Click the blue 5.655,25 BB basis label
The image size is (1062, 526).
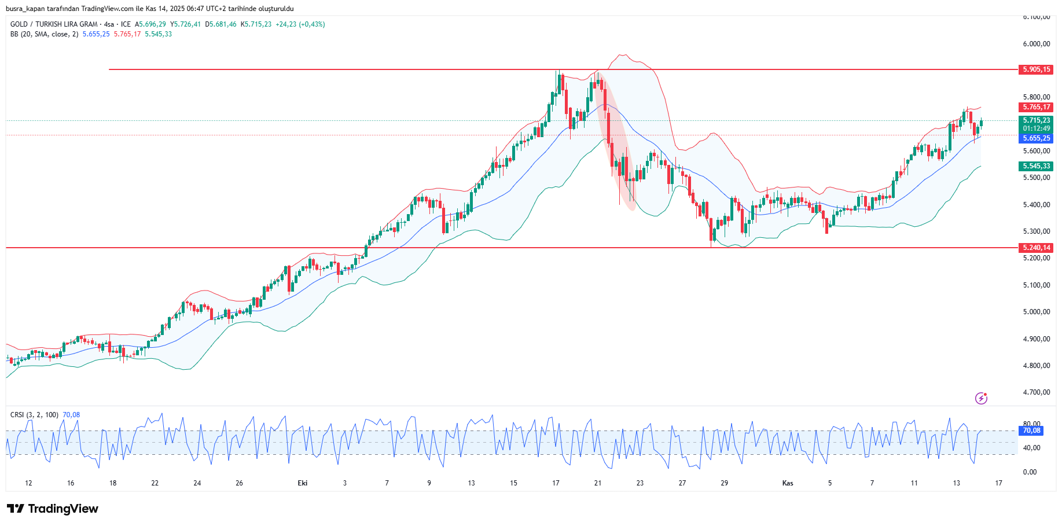tap(1035, 138)
